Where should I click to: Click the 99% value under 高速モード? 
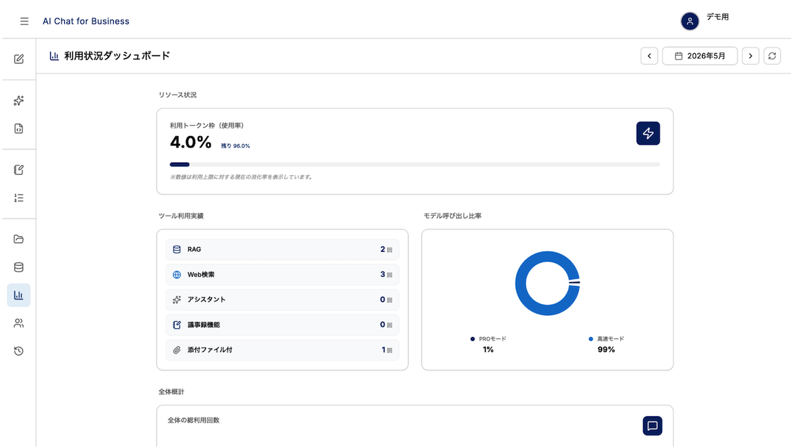[606, 350]
